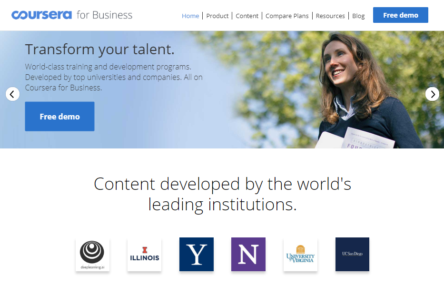
Task: Go to previous carousel slide arrow
Action: click(x=12, y=94)
